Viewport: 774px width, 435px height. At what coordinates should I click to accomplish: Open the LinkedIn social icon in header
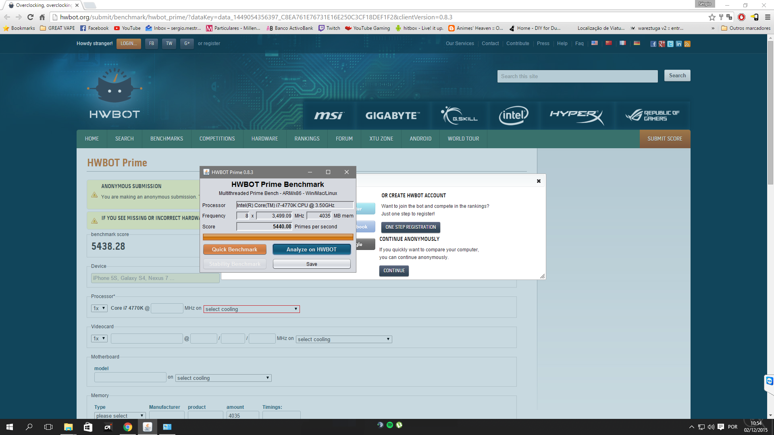[x=679, y=44]
